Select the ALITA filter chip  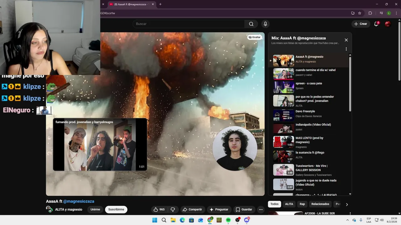click(289, 204)
